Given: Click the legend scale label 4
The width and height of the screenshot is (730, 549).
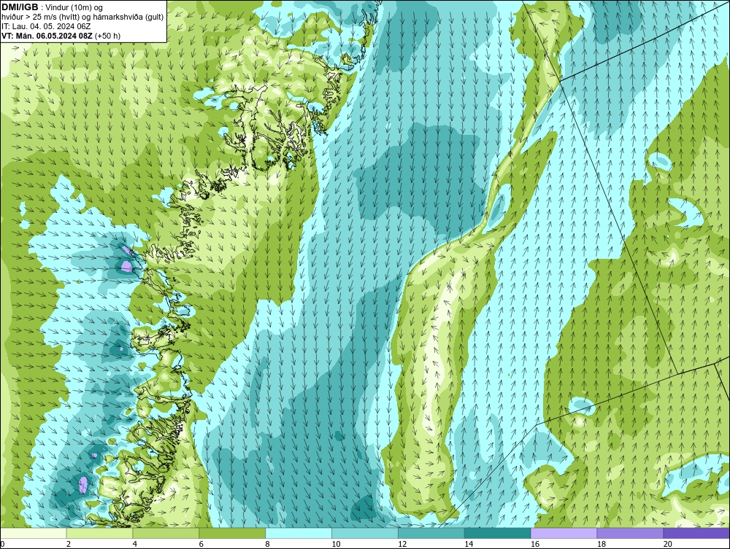Looking at the screenshot, I should click(134, 544).
